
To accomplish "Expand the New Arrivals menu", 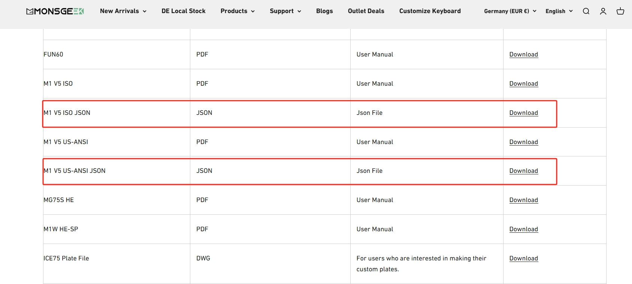I will [x=123, y=11].
